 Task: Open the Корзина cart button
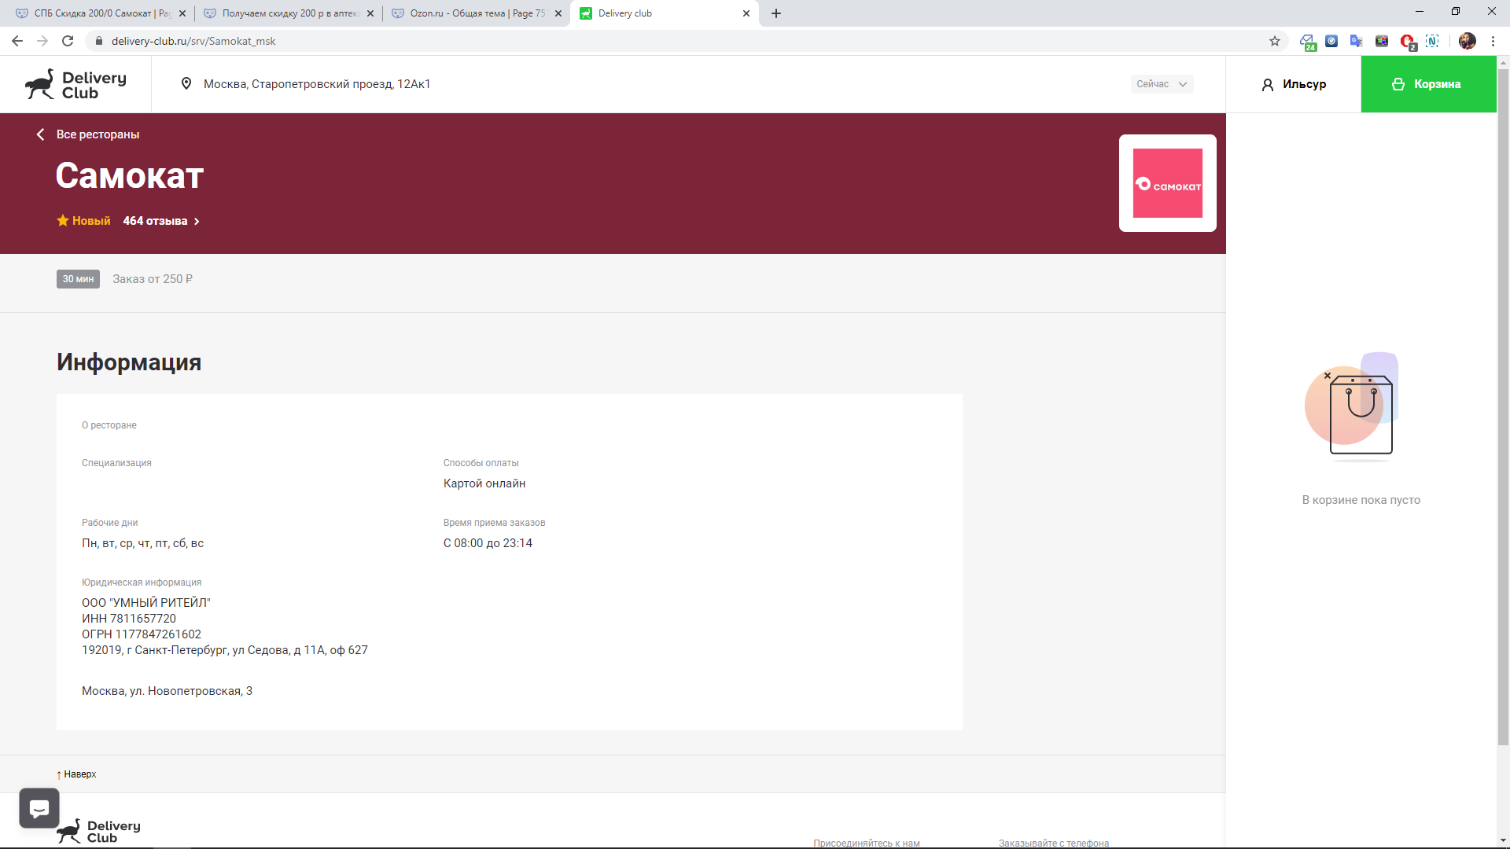click(x=1428, y=84)
